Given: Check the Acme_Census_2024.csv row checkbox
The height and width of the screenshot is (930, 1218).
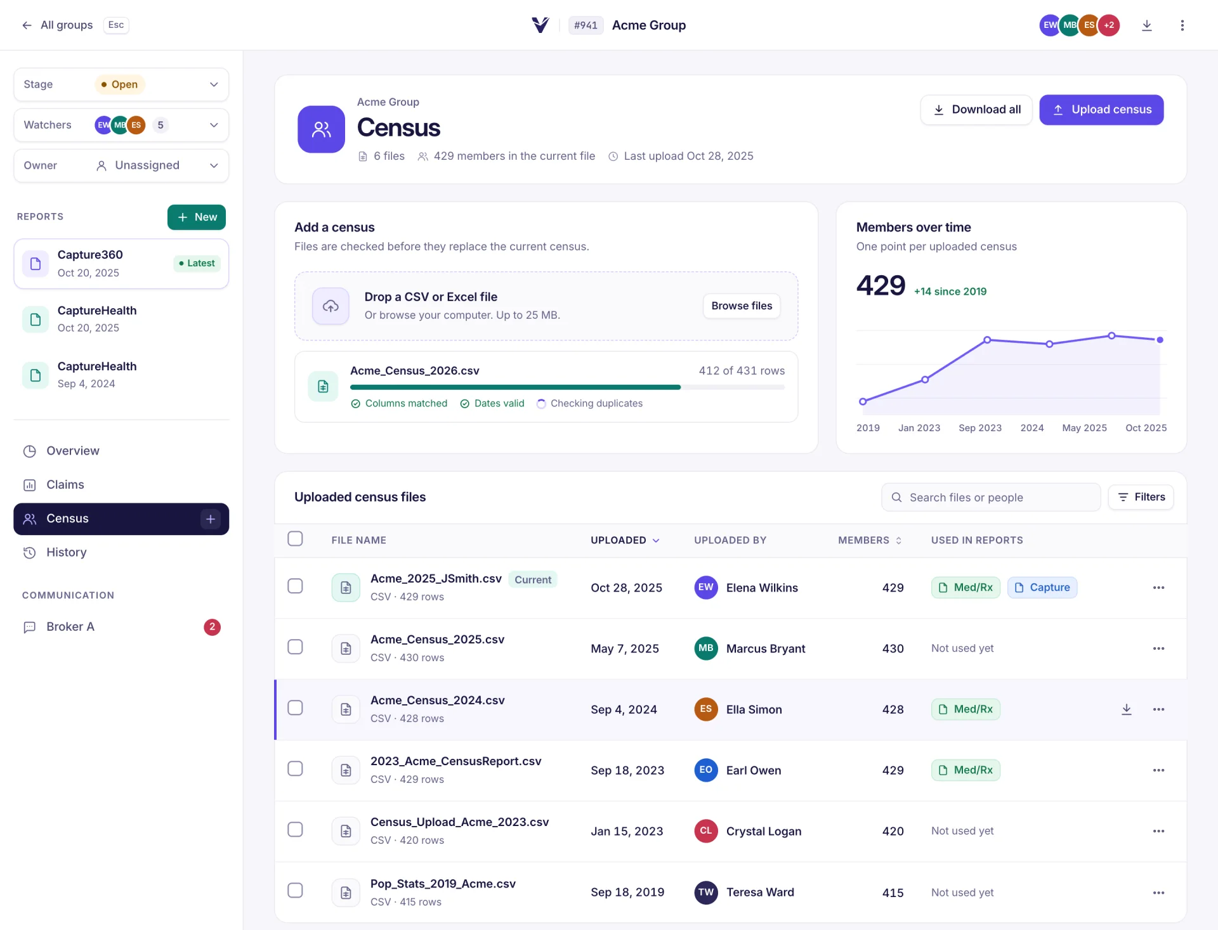Looking at the screenshot, I should [x=295, y=708].
